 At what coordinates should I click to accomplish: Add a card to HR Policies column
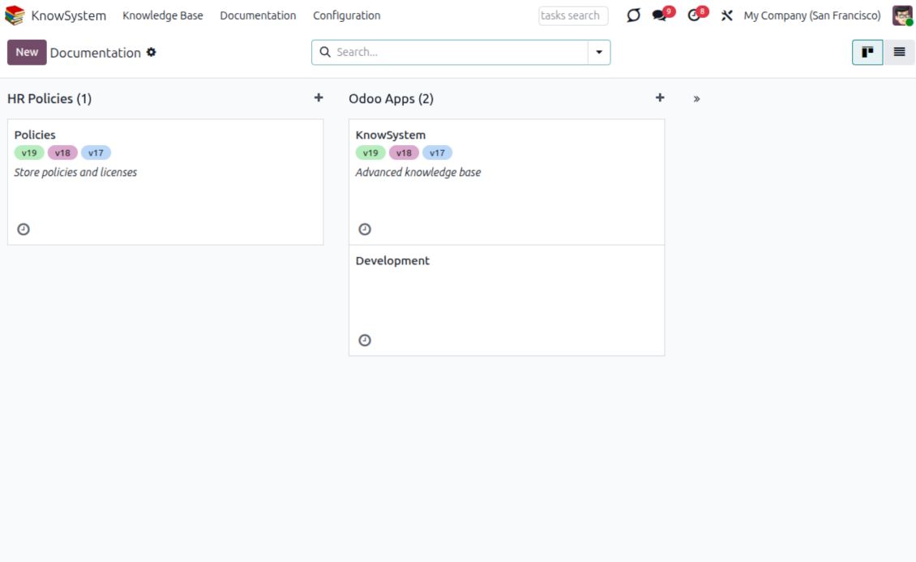coord(319,98)
